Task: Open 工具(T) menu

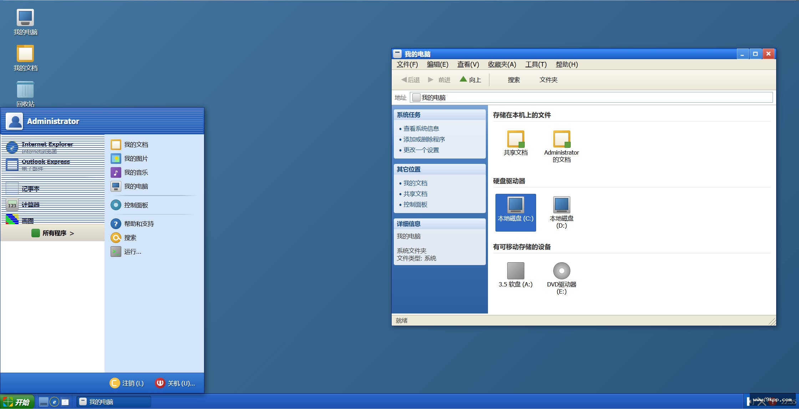Action: click(536, 64)
